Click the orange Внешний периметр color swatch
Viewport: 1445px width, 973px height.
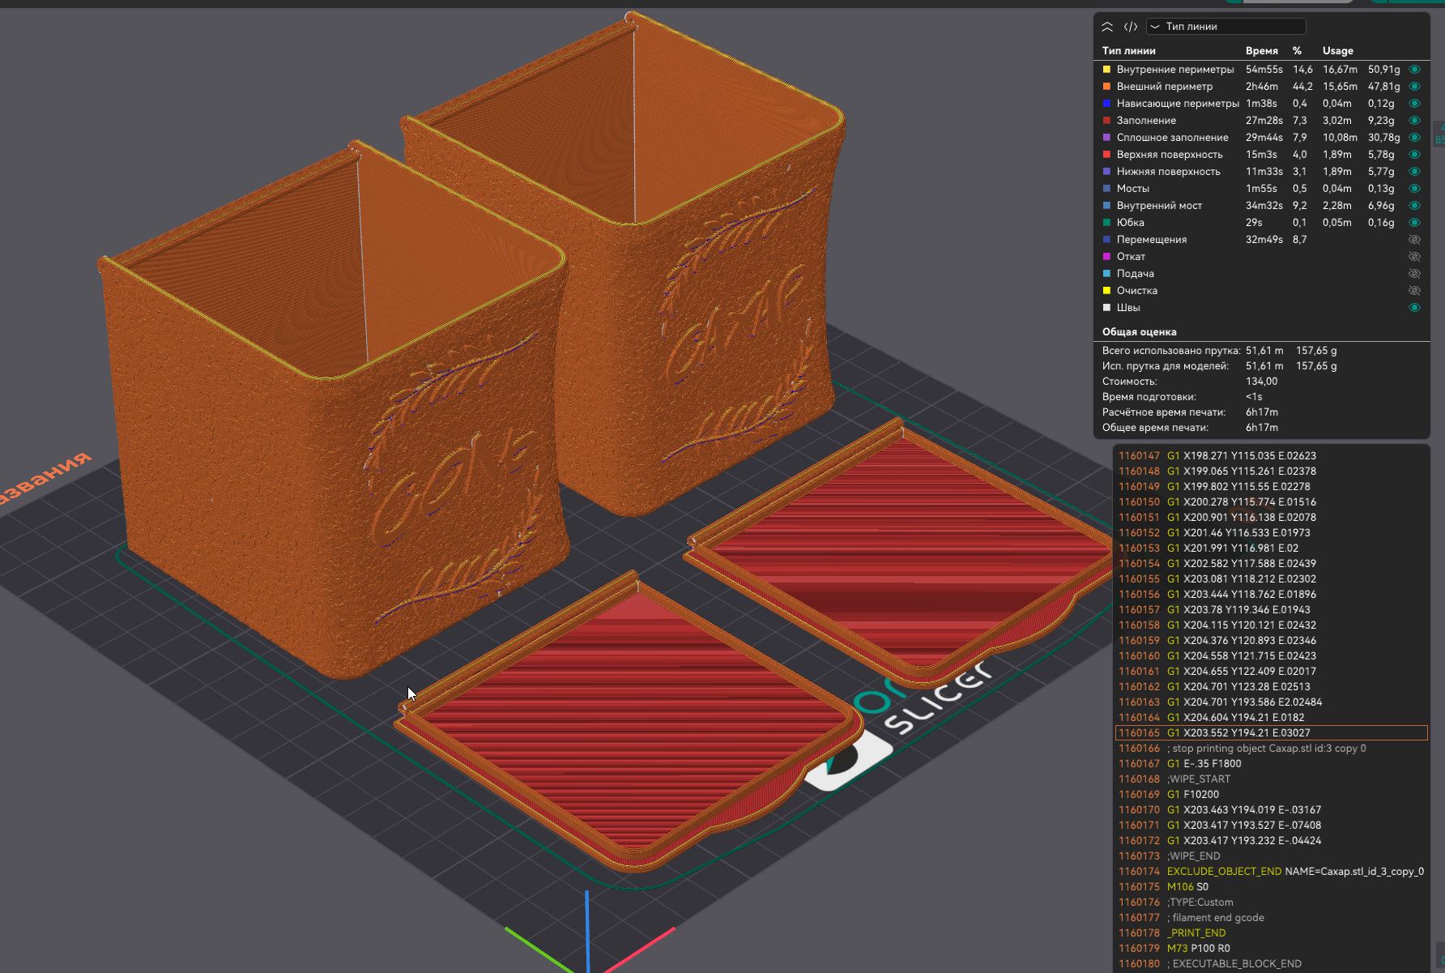click(x=1106, y=87)
